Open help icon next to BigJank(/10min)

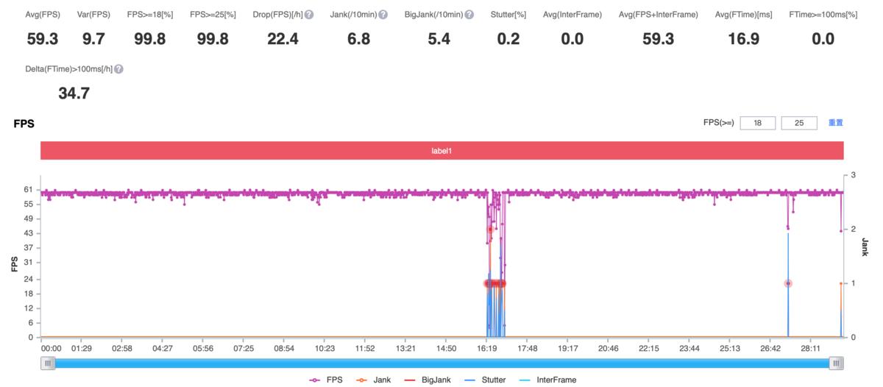coord(469,15)
